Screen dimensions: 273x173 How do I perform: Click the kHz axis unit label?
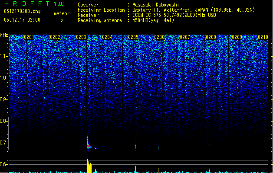[x=4, y=35]
